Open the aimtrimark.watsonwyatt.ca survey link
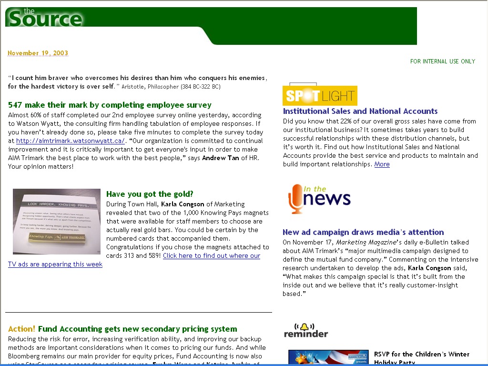 tap(70, 141)
